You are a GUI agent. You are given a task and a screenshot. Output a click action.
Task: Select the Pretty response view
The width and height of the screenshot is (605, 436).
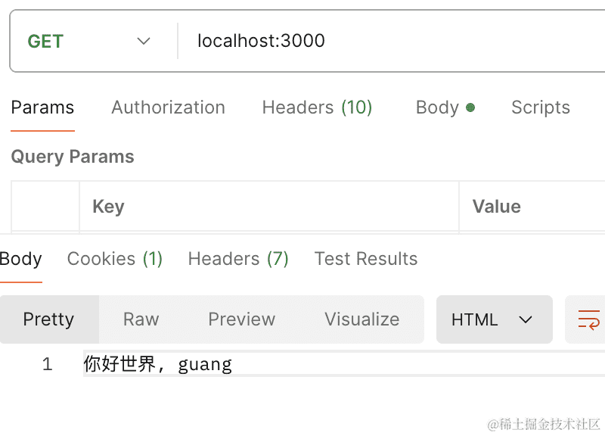[x=48, y=319]
